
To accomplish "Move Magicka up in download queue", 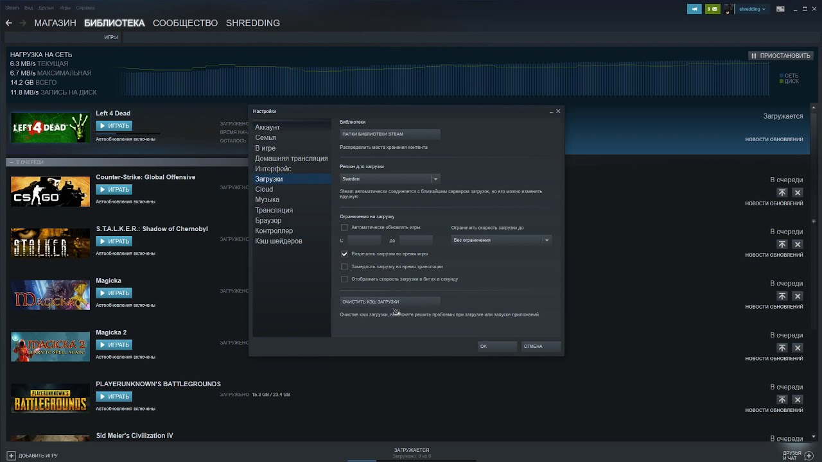I will coord(782,296).
